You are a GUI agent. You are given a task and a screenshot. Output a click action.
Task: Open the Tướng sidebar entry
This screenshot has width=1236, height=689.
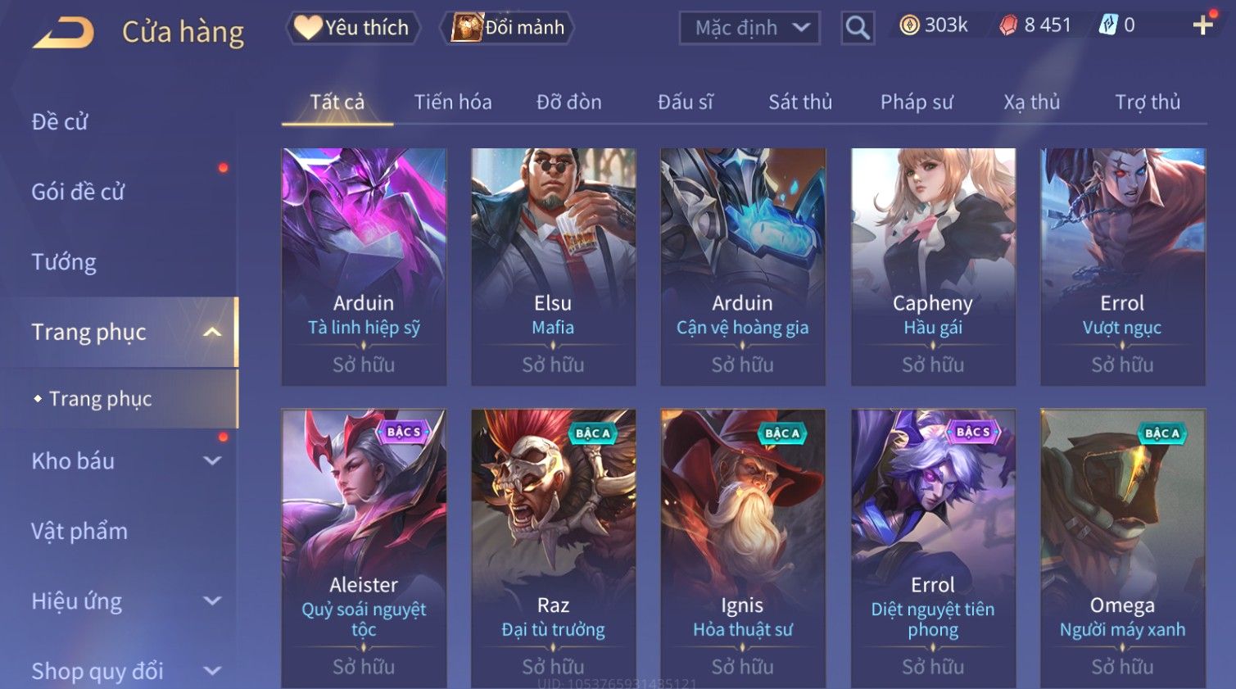click(x=64, y=262)
